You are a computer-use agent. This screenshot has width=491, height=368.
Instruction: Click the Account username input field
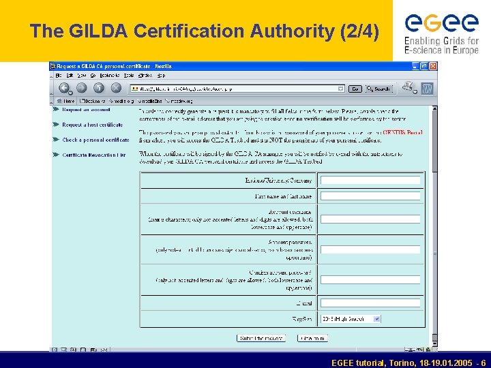pos(370,219)
